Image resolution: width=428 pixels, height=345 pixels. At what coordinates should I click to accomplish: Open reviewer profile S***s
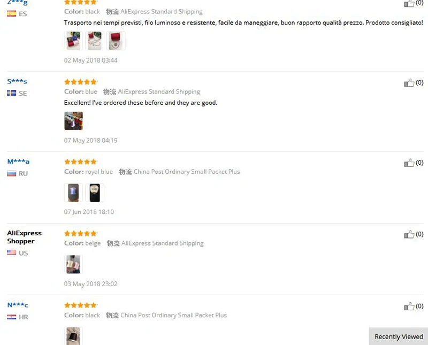click(17, 81)
